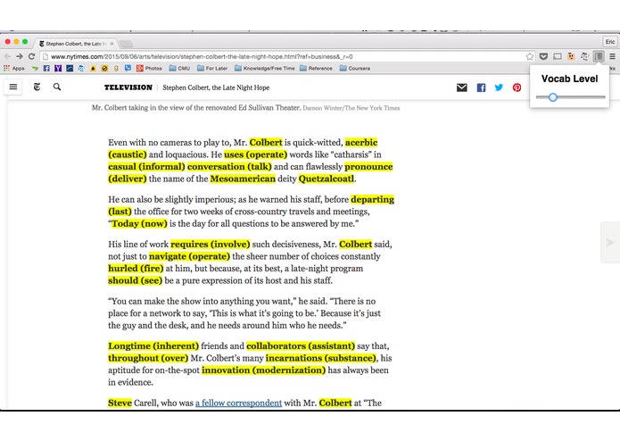Click the 'Vocab Level' popup heading

(x=569, y=79)
